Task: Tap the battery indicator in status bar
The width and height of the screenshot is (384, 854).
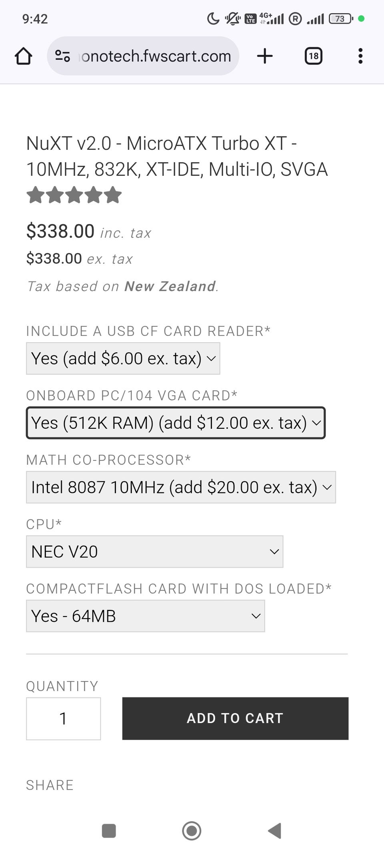Action: point(340,19)
